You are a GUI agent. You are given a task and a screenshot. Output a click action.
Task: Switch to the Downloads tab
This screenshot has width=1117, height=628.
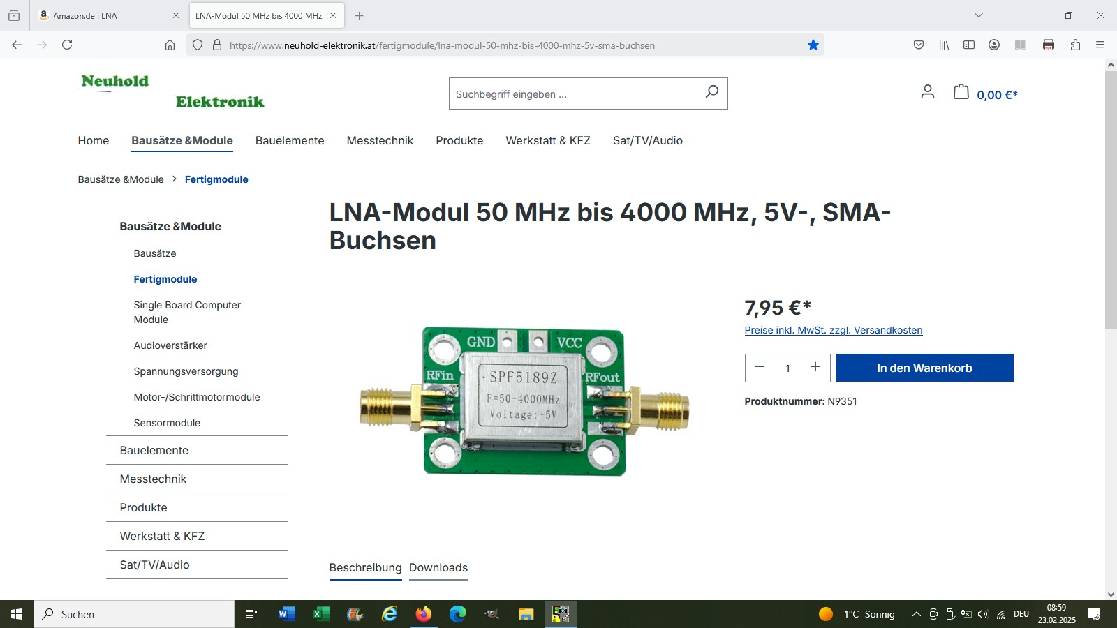[438, 568]
